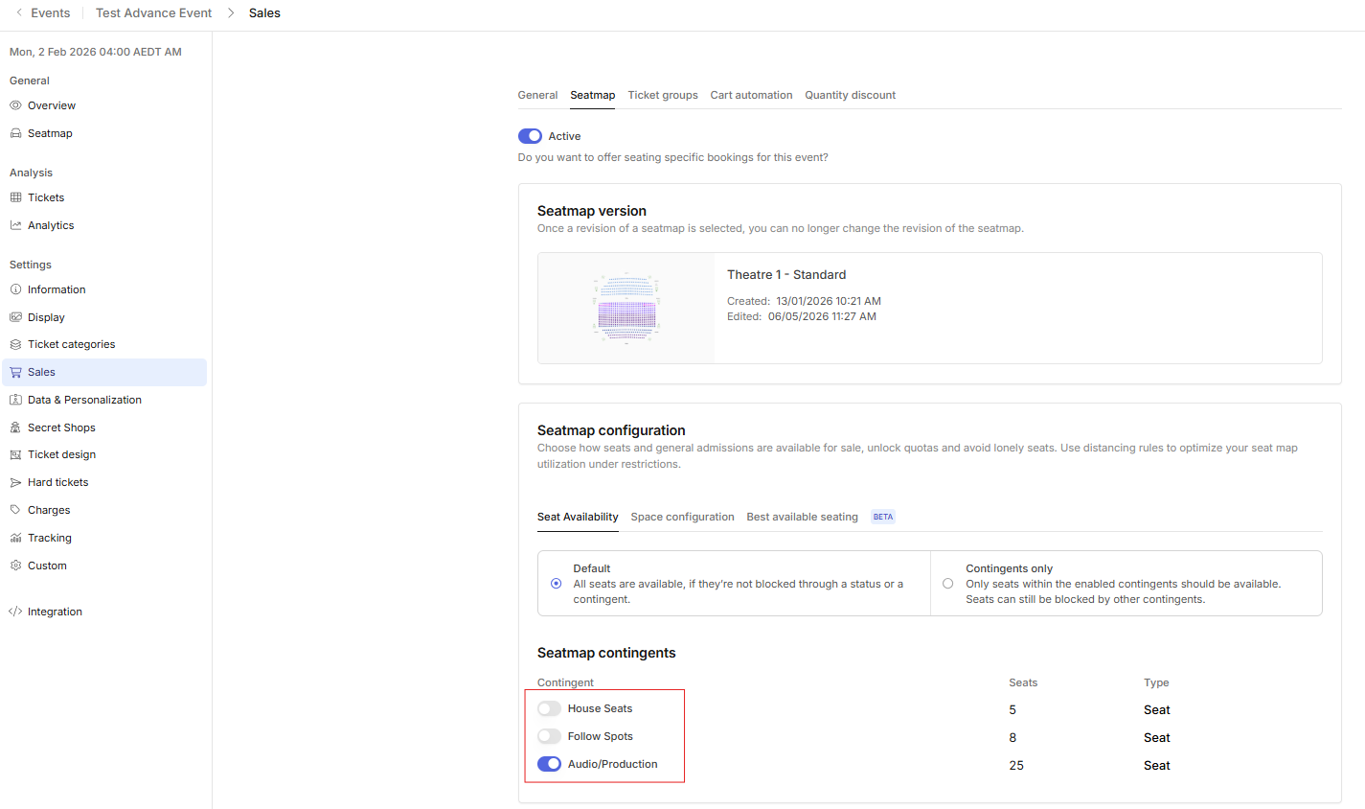Open the Space configuration tab
The height and width of the screenshot is (809, 1365).
coord(682,517)
